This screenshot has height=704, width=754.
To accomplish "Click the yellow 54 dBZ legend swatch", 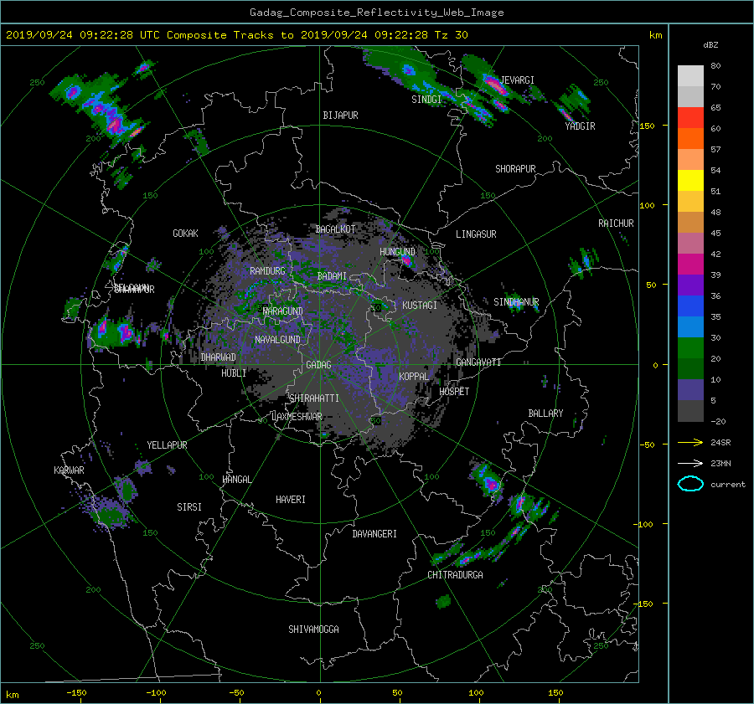I will 690,180.
